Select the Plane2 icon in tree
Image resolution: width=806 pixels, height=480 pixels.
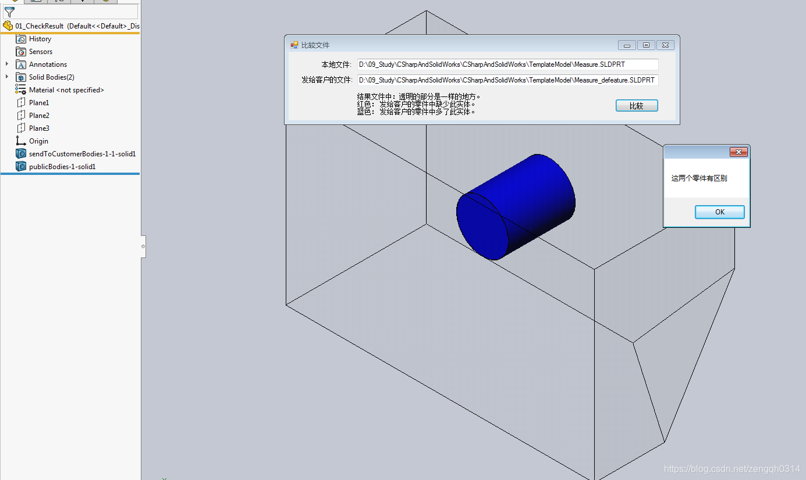[21, 116]
